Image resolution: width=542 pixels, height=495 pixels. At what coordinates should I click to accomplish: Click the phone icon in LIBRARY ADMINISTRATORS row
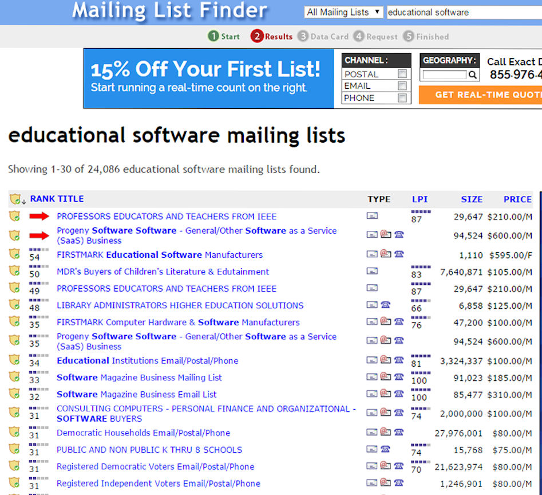385,304
